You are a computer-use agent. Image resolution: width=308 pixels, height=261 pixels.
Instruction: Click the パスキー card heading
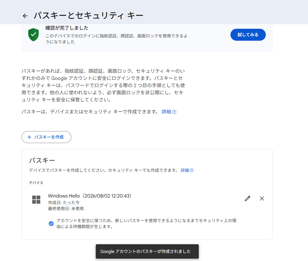42,160
